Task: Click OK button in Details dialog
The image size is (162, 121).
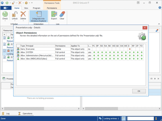Action: point(139,91)
